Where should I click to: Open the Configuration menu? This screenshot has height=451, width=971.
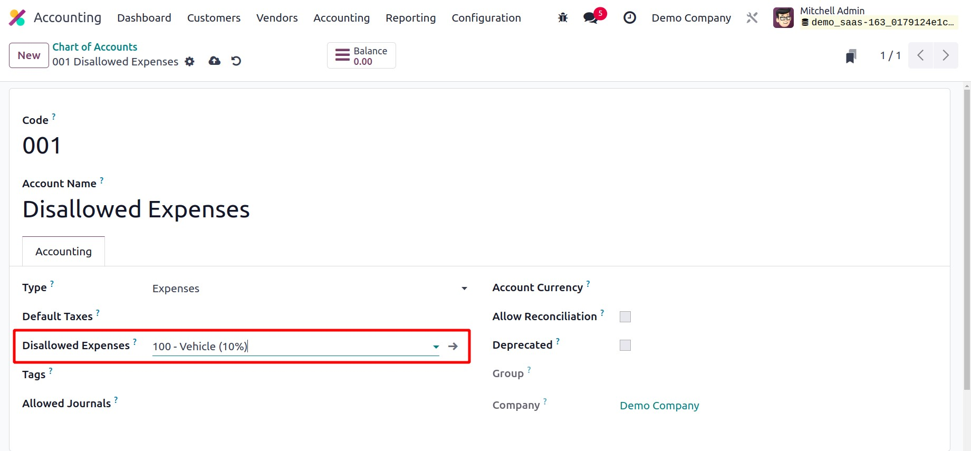tap(486, 18)
